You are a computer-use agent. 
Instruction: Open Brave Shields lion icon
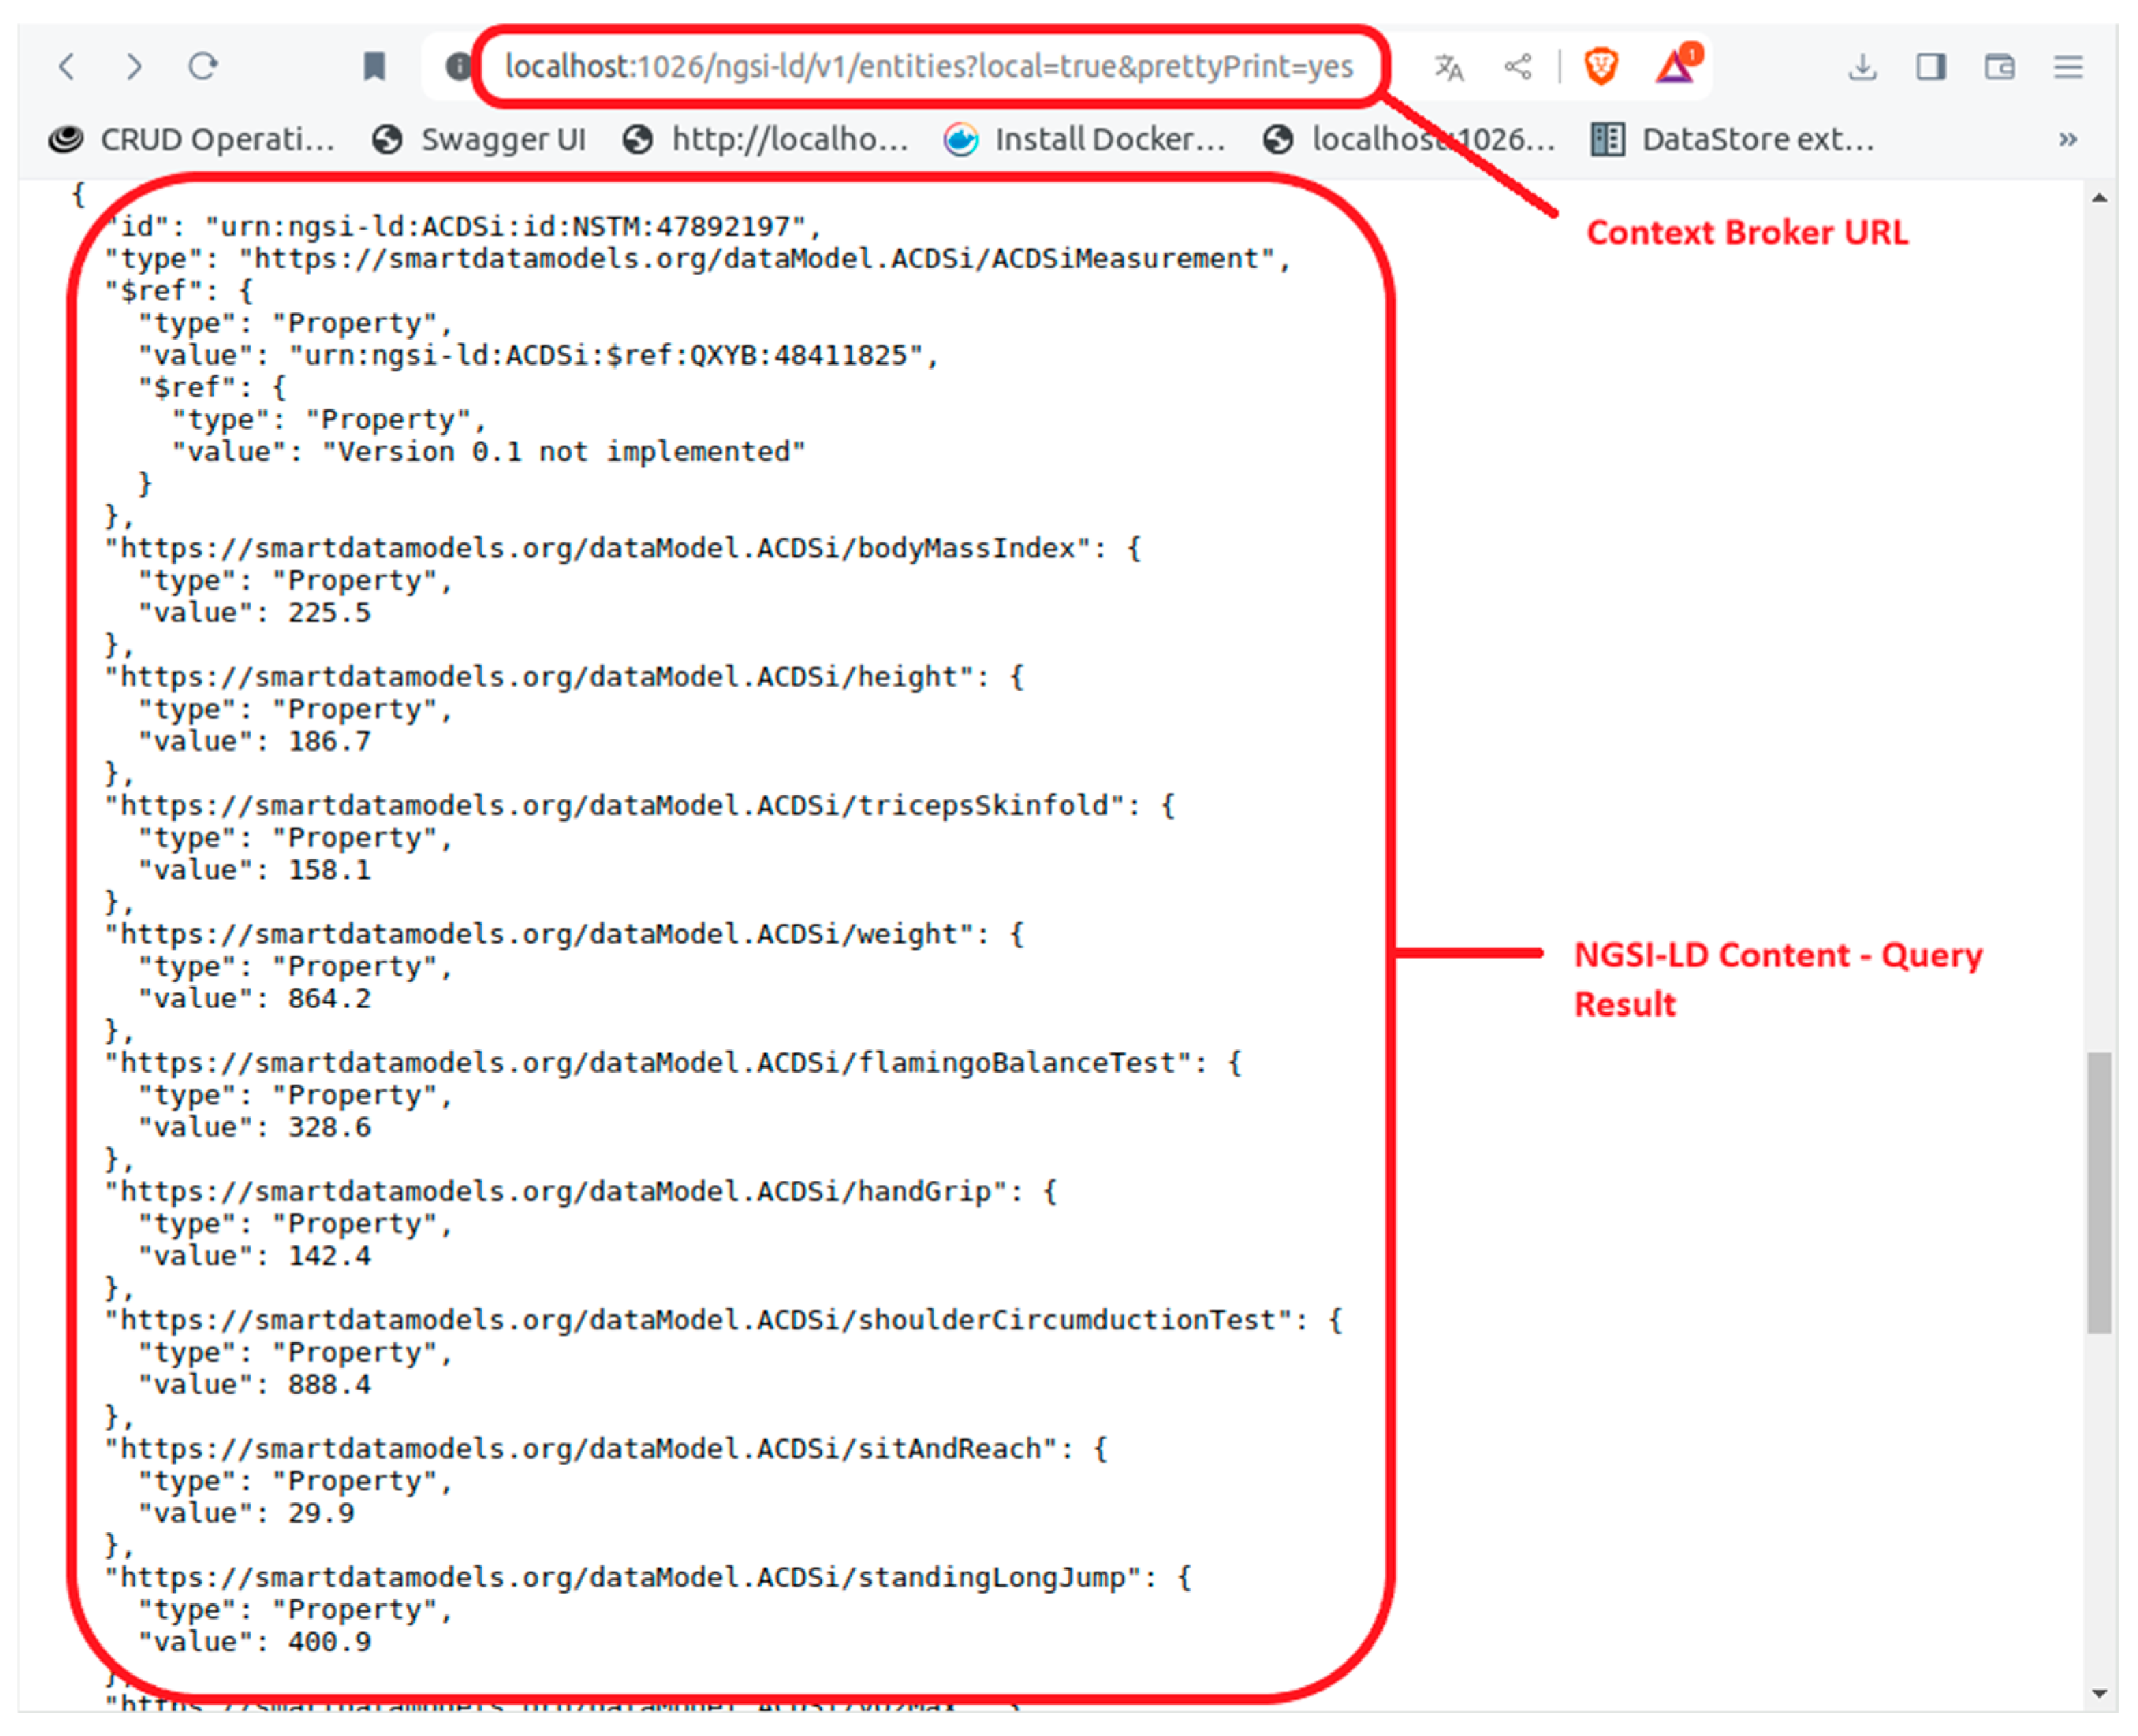click(x=1601, y=67)
